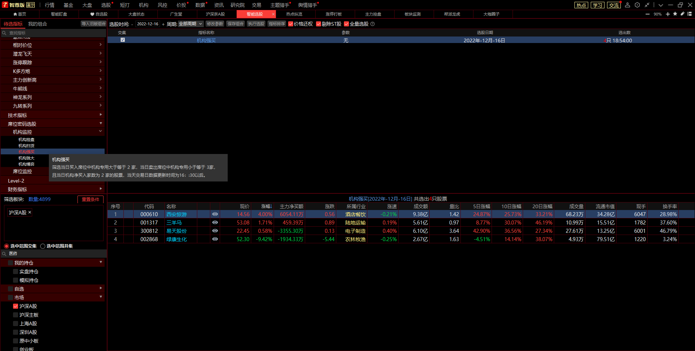
Task: Decrease zoom with the minus icon
Action: [648, 14]
